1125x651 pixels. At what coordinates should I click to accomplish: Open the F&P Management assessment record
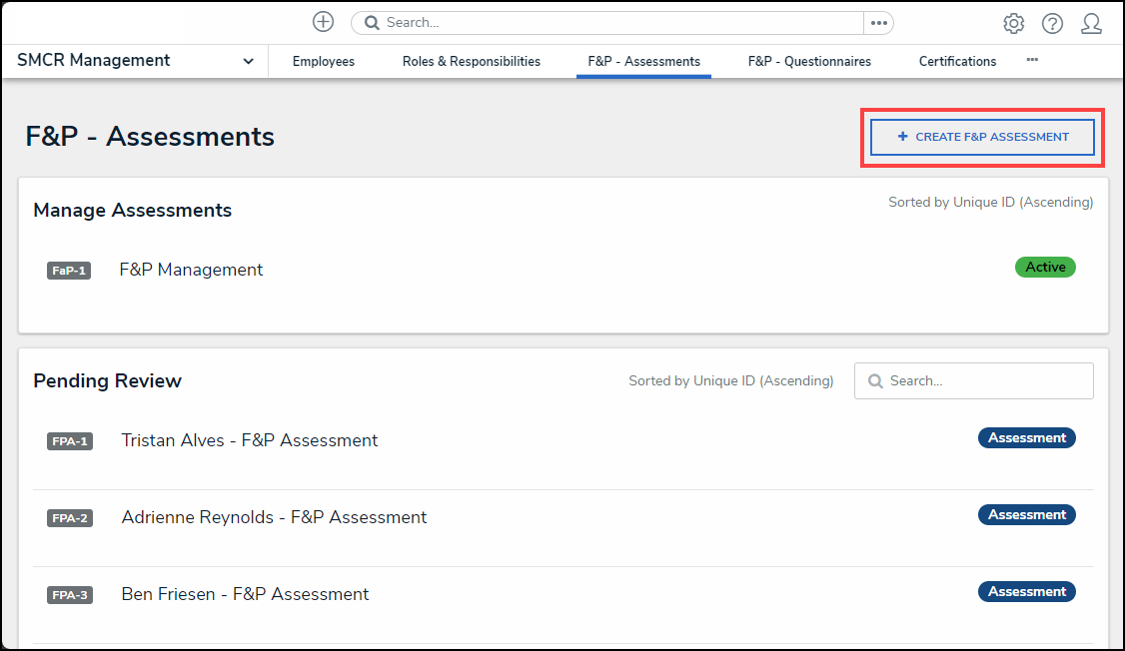[190, 270]
